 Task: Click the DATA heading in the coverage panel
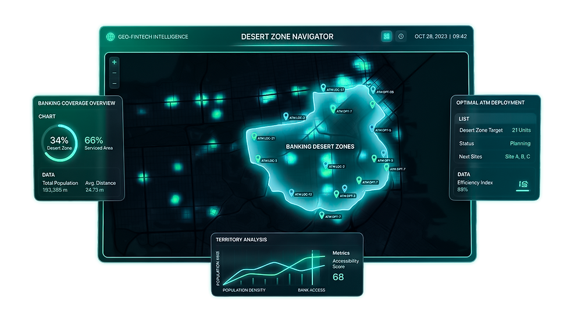48,175
